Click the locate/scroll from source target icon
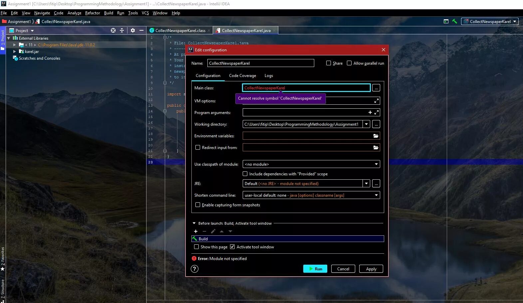Image resolution: width=523 pixels, height=303 pixels. 113,30
